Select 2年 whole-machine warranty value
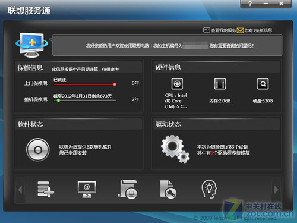Image resolution: width=297 pixels, height=223 pixels. point(135,99)
